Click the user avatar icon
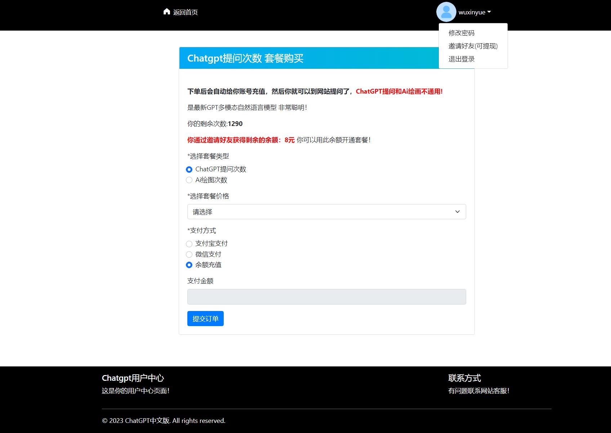 [x=446, y=12]
